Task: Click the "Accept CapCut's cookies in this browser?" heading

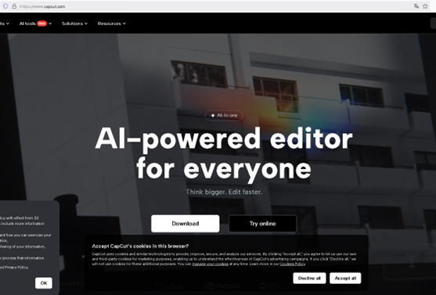Action: point(140,246)
